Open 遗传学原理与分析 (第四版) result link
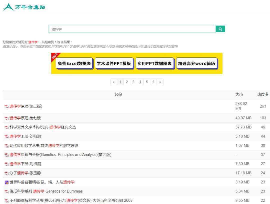Image resolution: width=270 pixels, height=204 pixels. tap(60, 155)
